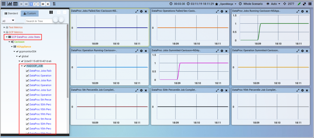
Task: Open settings of DataProc 95th Percentile panel
Action: click(x=302, y=90)
